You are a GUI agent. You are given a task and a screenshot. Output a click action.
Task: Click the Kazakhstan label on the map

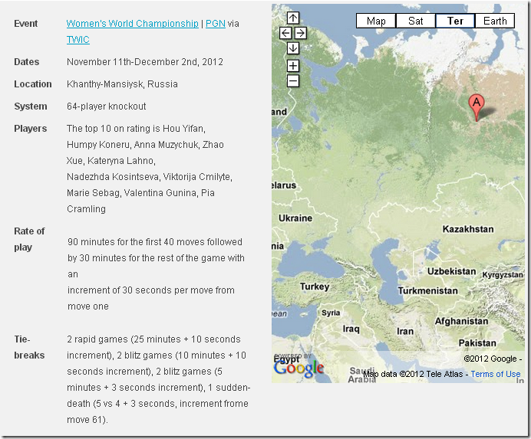click(x=468, y=229)
